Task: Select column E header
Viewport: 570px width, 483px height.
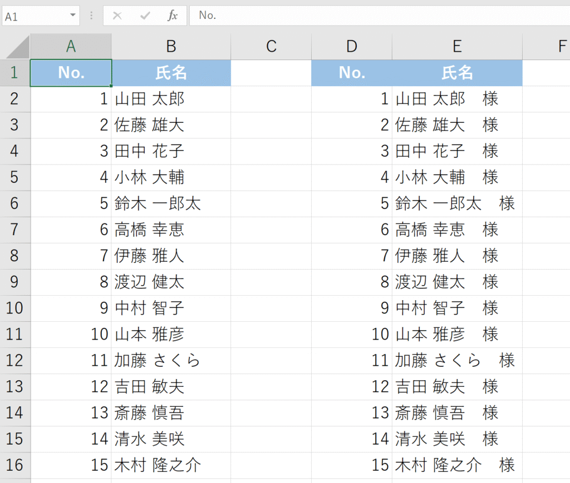Action: (457, 47)
